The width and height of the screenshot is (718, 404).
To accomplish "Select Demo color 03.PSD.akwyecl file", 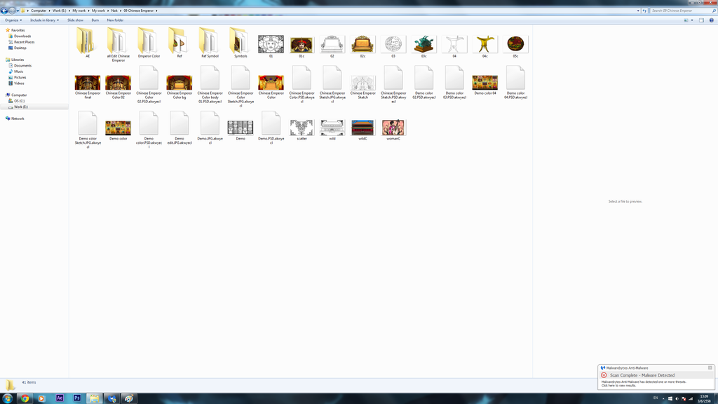I will [454, 83].
